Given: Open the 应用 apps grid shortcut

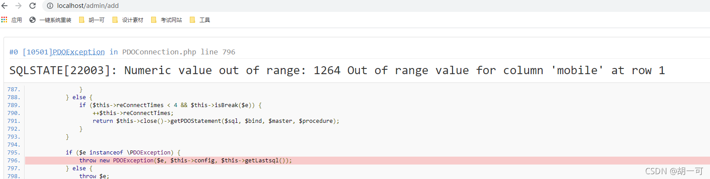Looking at the screenshot, I should click(12, 20).
